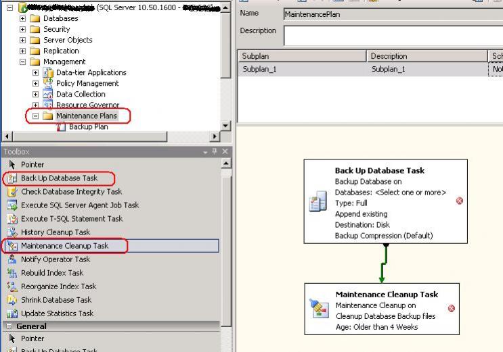503x352 pixels.
Task: Close the Toolbox panel
Action: [225, 151]
